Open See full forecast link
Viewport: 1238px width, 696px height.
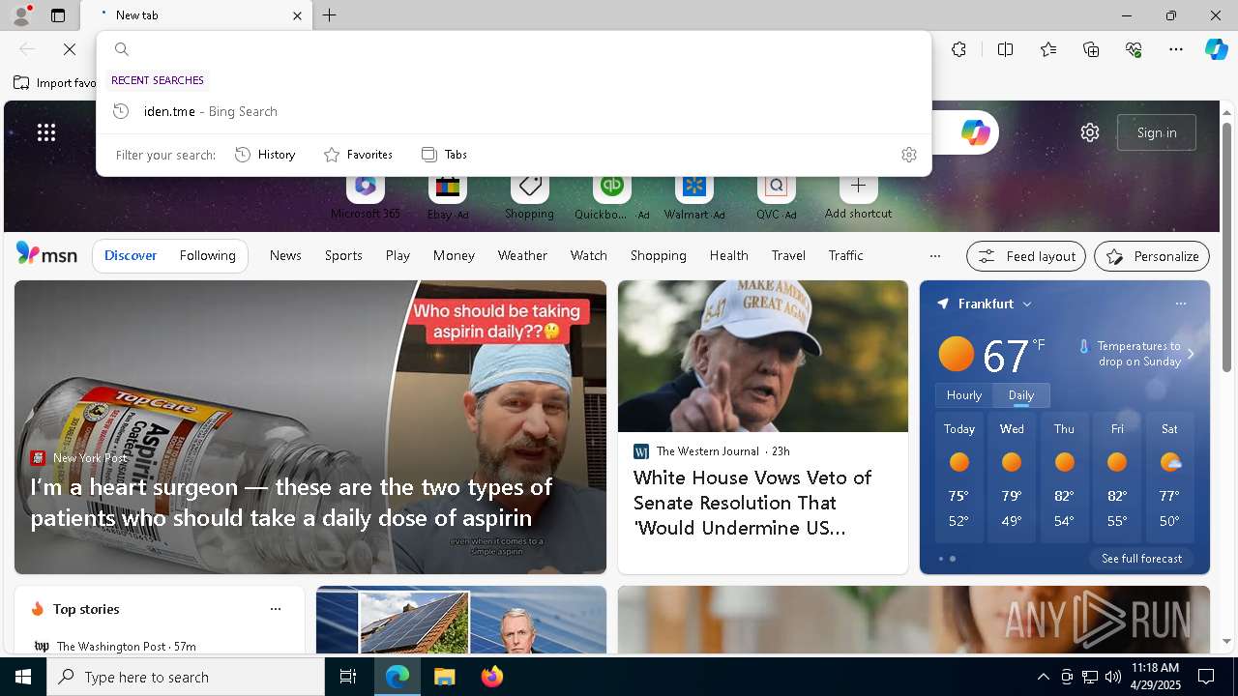point(1141,559)
